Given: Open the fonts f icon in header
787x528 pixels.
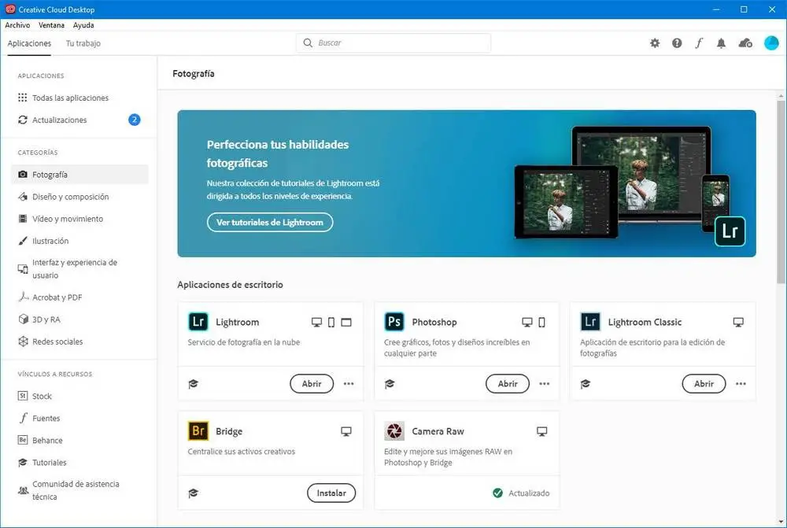Looking at the screenshot, I should [x=699, y=43].
